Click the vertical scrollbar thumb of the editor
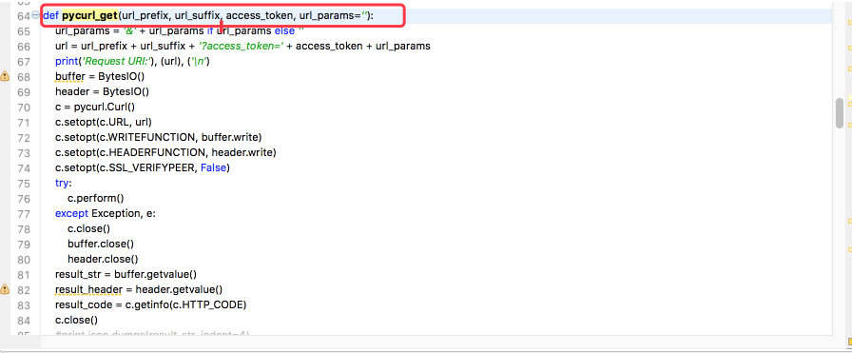 pyautogui.click(x=840, y=112)
